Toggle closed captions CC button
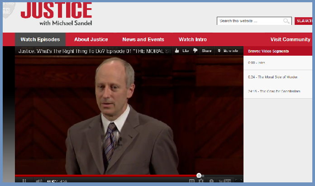 192,181
